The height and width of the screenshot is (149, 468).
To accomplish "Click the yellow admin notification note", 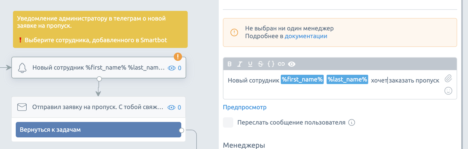I will (x=100, y=29).
